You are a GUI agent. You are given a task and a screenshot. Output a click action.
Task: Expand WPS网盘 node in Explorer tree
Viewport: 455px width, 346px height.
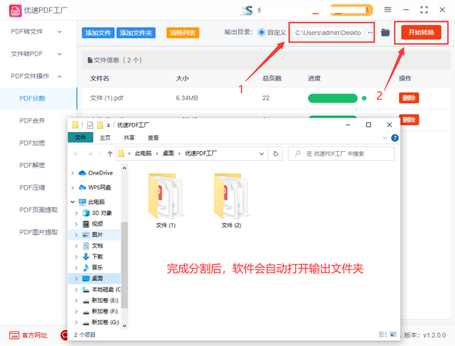pyautogui.click(x=73, y=187)
